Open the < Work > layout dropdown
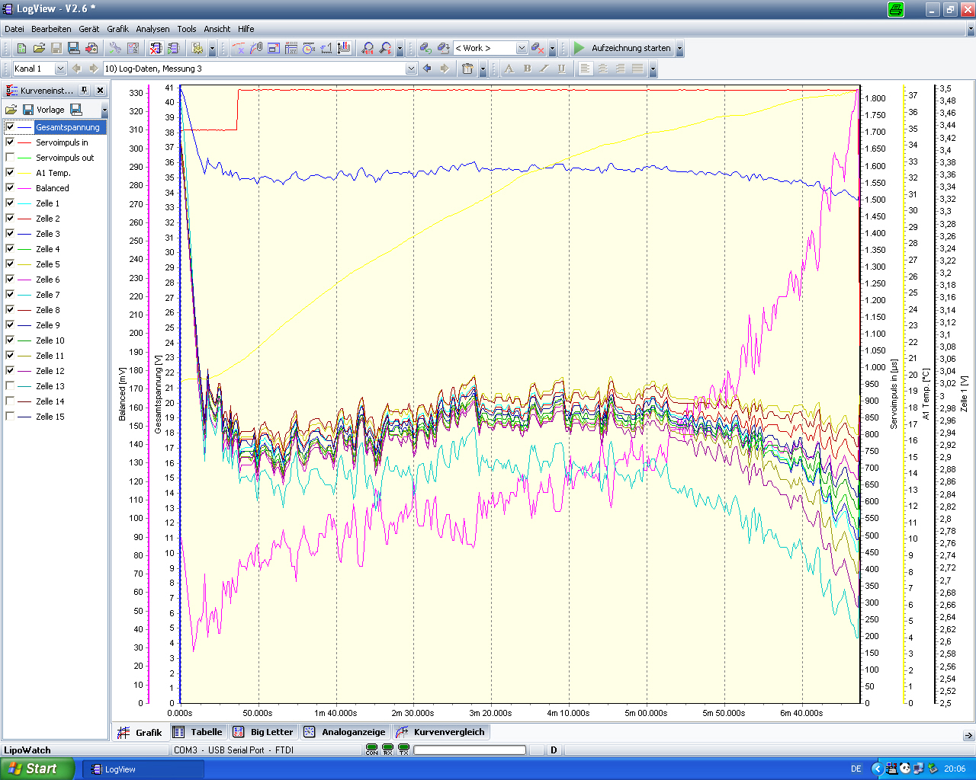The image size is (976, 780). [x=522, y=48]
